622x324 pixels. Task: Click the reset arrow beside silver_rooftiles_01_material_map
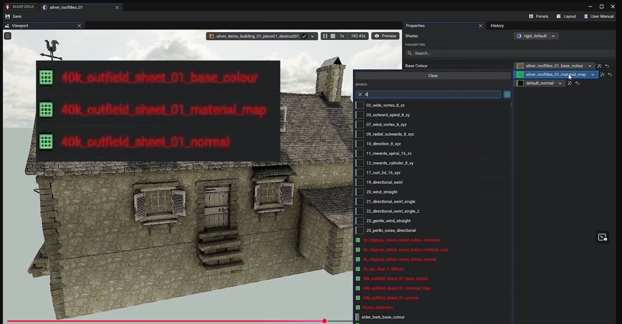click(610, 75)
